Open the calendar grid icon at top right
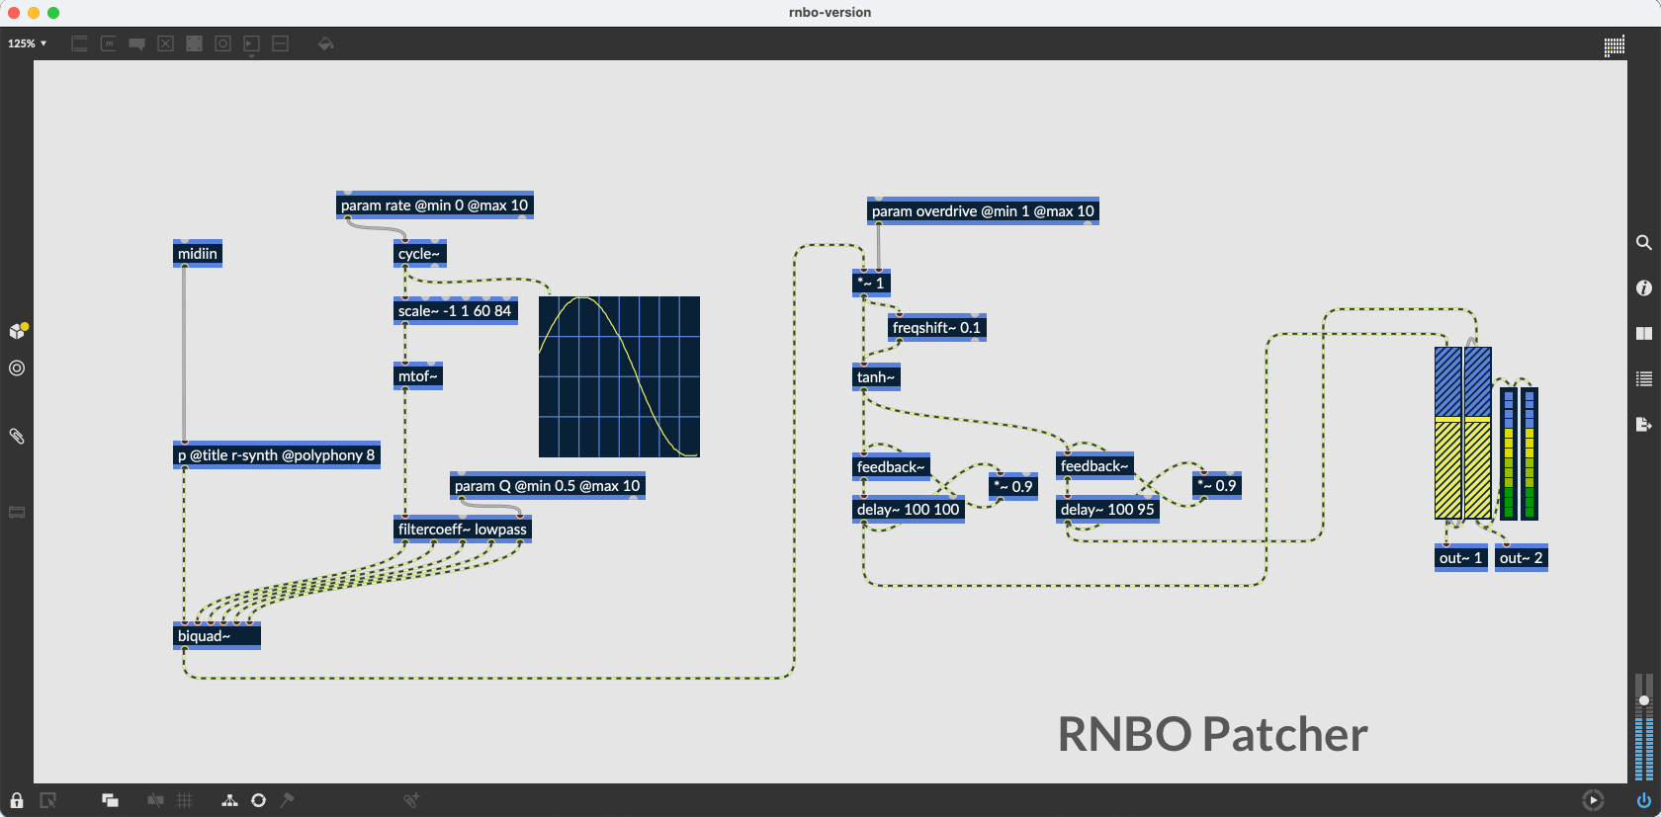The image size is (1661, 817). point(1615,45)
